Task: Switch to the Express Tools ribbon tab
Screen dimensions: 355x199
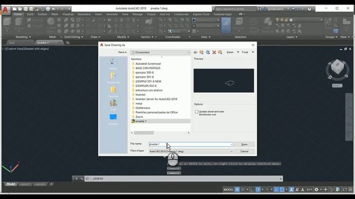Action: (201, 14)
